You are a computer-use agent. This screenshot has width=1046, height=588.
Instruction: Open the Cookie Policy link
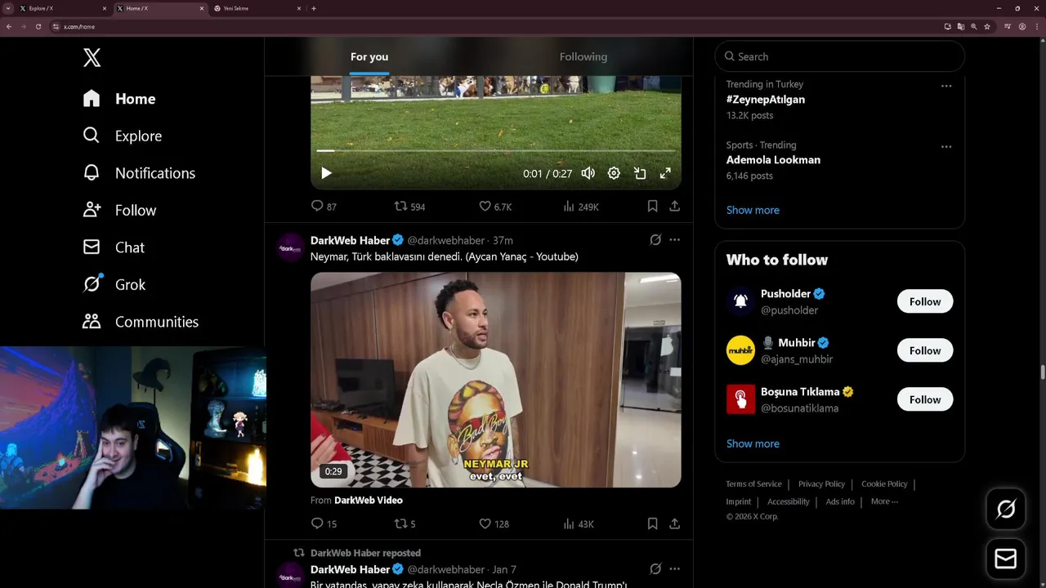click(884, 484)
